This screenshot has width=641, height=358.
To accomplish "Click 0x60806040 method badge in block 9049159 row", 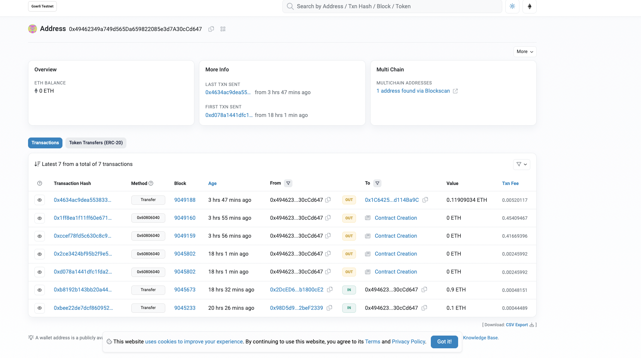I will (148, 236).
